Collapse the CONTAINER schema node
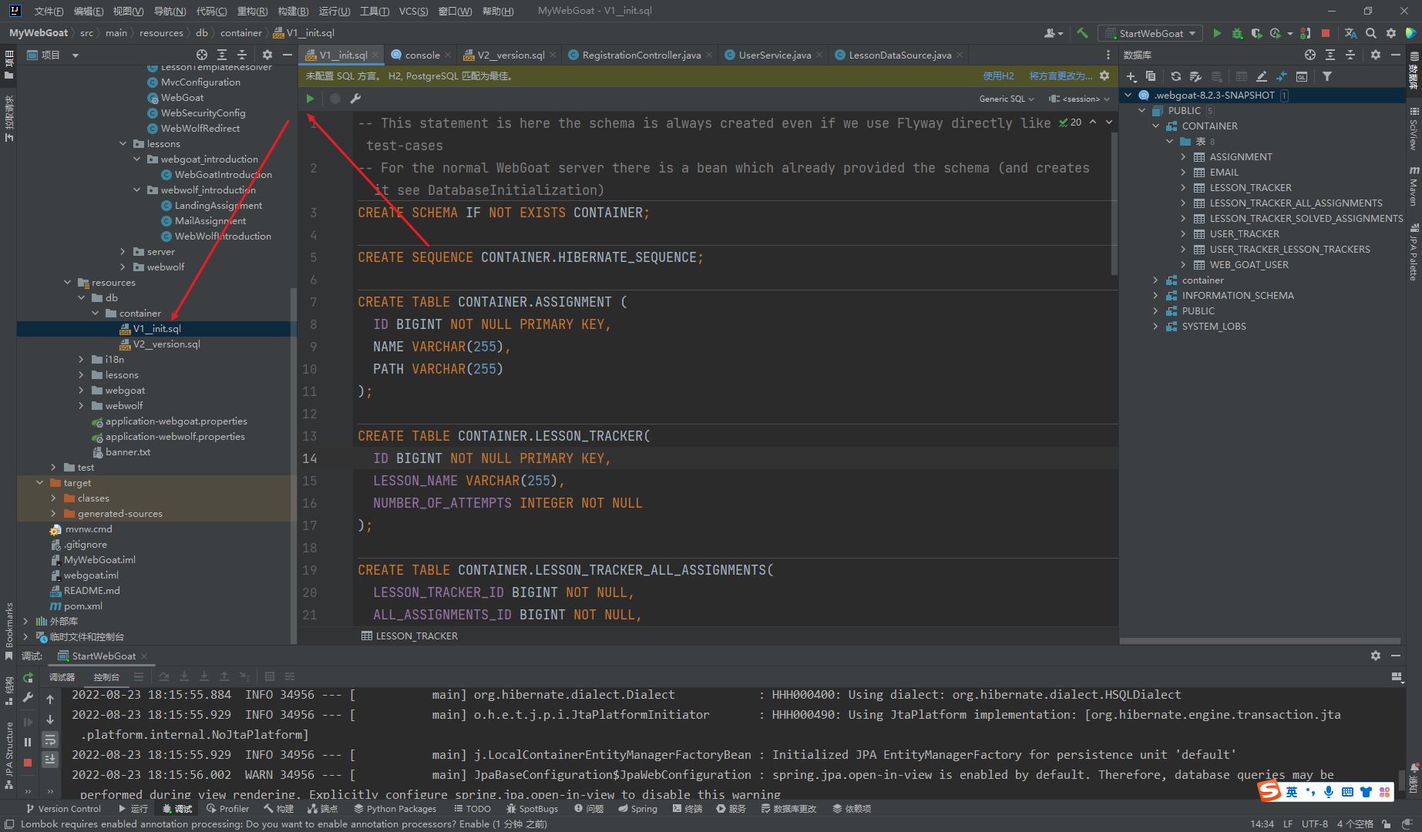 (1155, 126)
